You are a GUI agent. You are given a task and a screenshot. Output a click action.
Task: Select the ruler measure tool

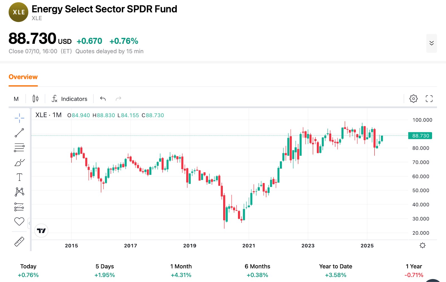pos(19,242)
